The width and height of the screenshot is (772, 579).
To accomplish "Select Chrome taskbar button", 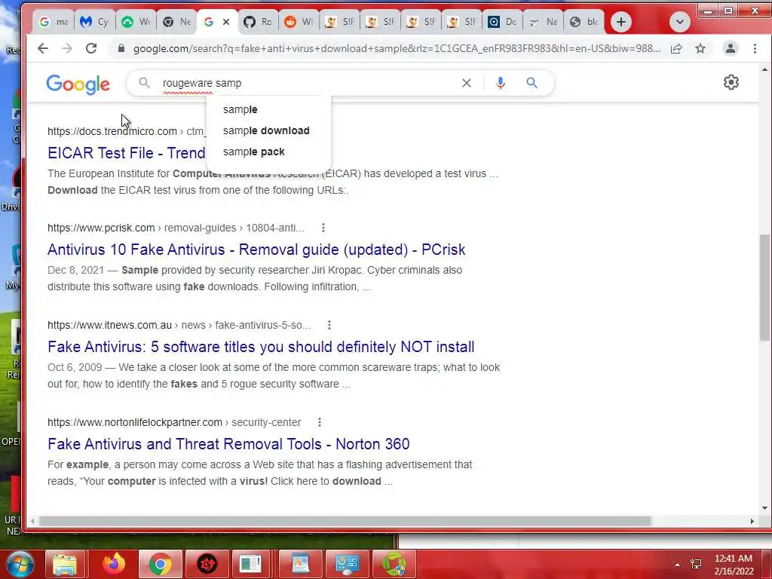I will 160,564.
